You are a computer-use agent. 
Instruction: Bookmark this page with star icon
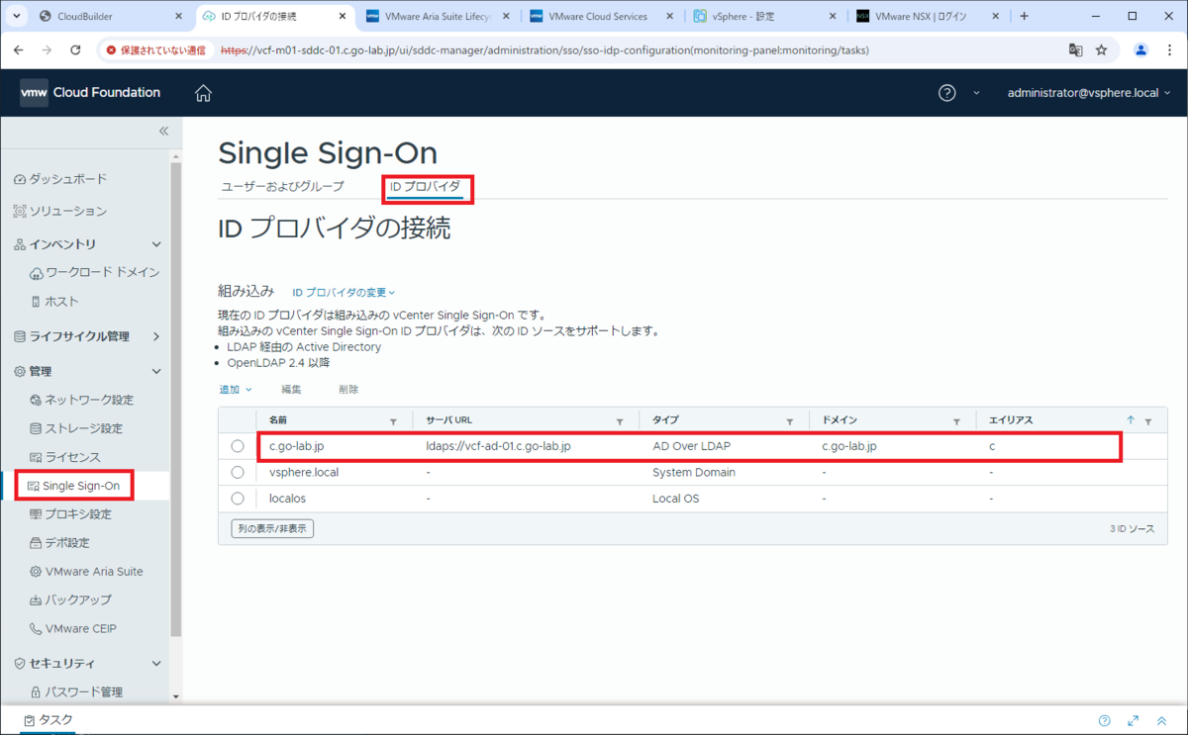[x=1101, y=49]
